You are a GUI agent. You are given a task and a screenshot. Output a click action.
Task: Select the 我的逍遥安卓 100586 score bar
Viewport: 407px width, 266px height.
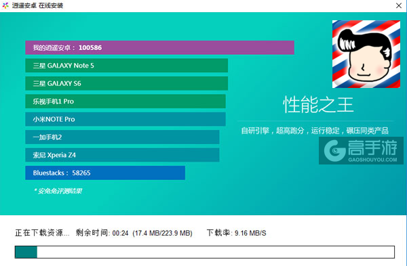click(159, 47)
